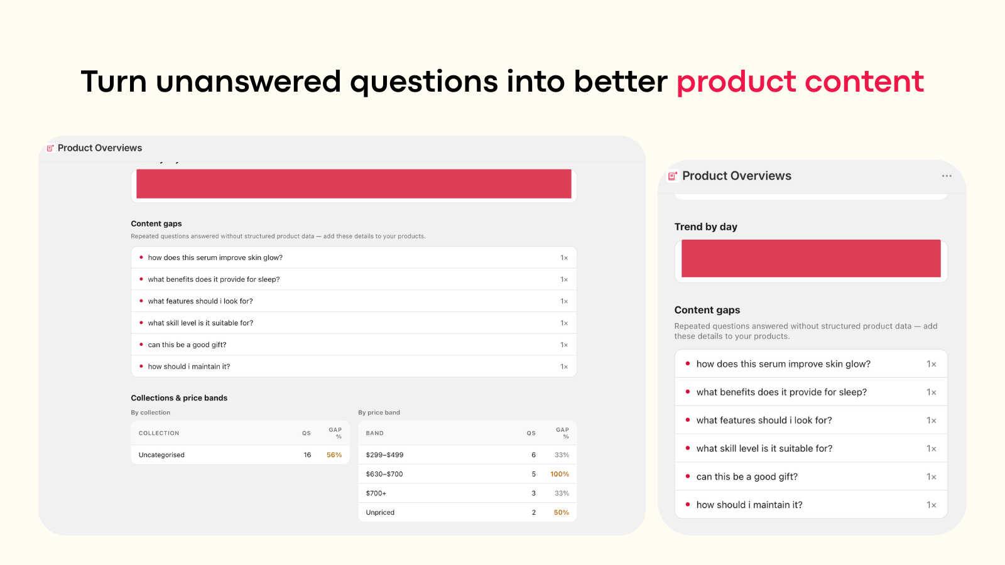1005x565 pixels.
Task: Select 'how does this serum improve skin glow?' in left list
Action: point(354,257)
